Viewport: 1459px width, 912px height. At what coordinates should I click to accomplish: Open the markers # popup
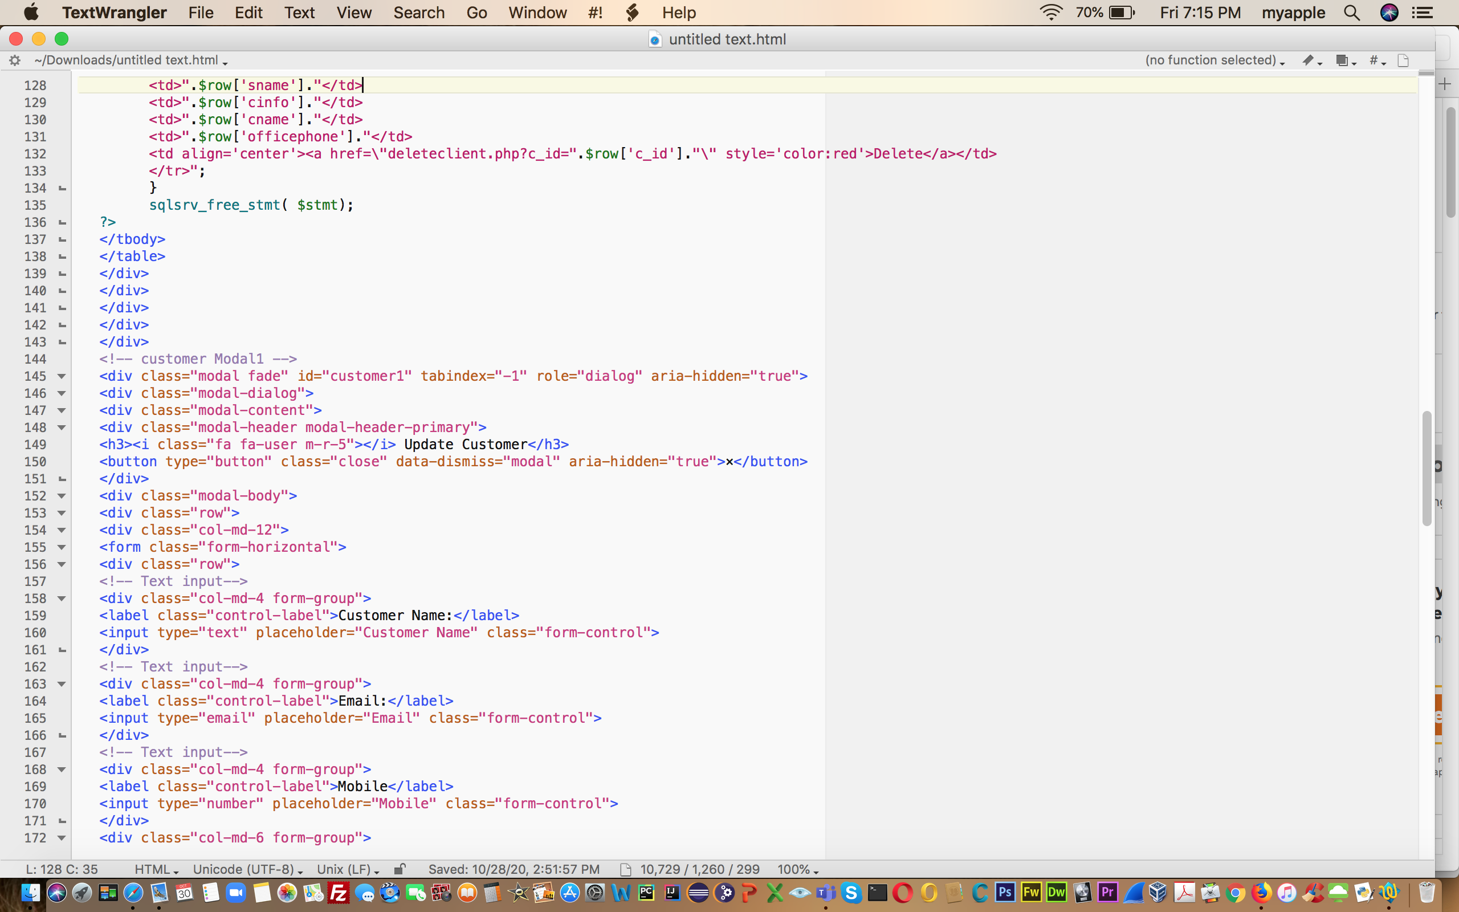coord(1378,60)
